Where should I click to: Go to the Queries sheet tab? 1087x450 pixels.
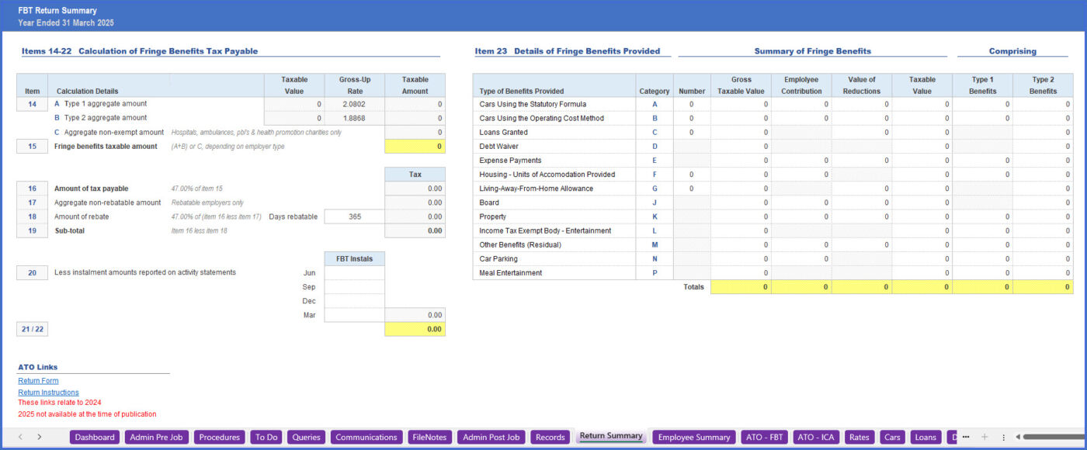point(306,437)
